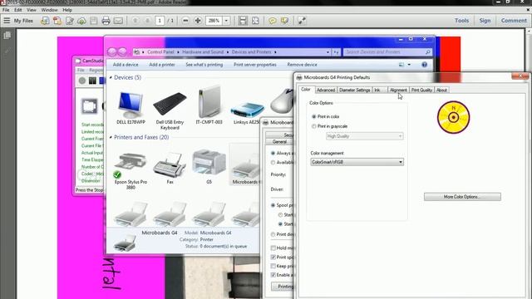Image resolution: width=532 pixels, height=299 pixels.
Task: Click the email envelope icon in toolbar
Action: click(118, 21)
